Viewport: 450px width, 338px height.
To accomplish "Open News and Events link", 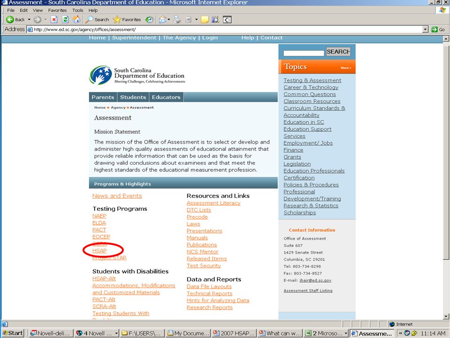I will (117, 196).
